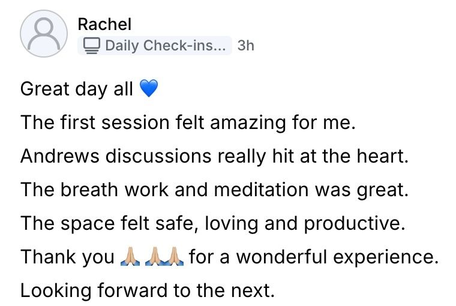Click the 'Thank you' text
Screen dimensions: 456x306
[67, 257]
